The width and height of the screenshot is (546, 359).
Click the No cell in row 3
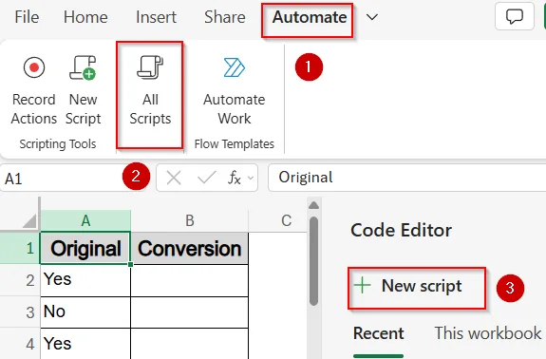point(85,312)
